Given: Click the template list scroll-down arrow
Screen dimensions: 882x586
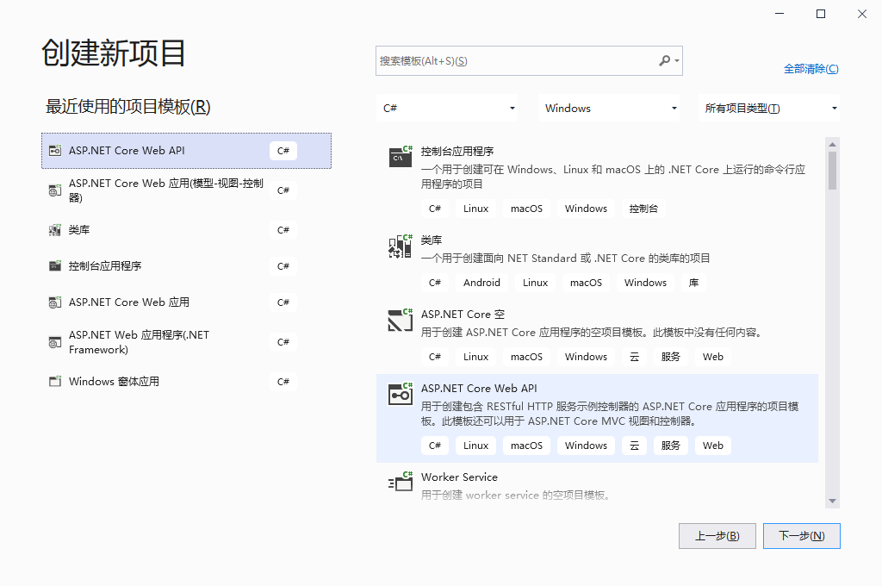Looking at the screenshot, I should click(x=833, y=501).
